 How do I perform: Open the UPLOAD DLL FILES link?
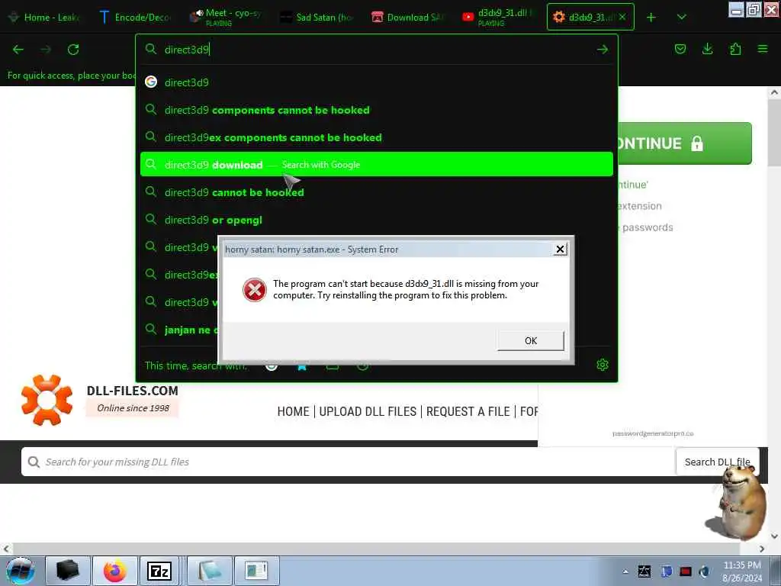pyautogui.click(x=368, y=411)
